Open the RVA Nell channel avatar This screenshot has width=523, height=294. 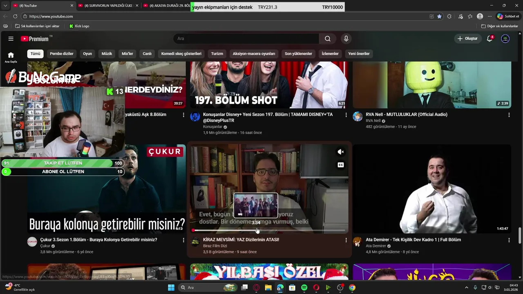[x=358, y=117]
